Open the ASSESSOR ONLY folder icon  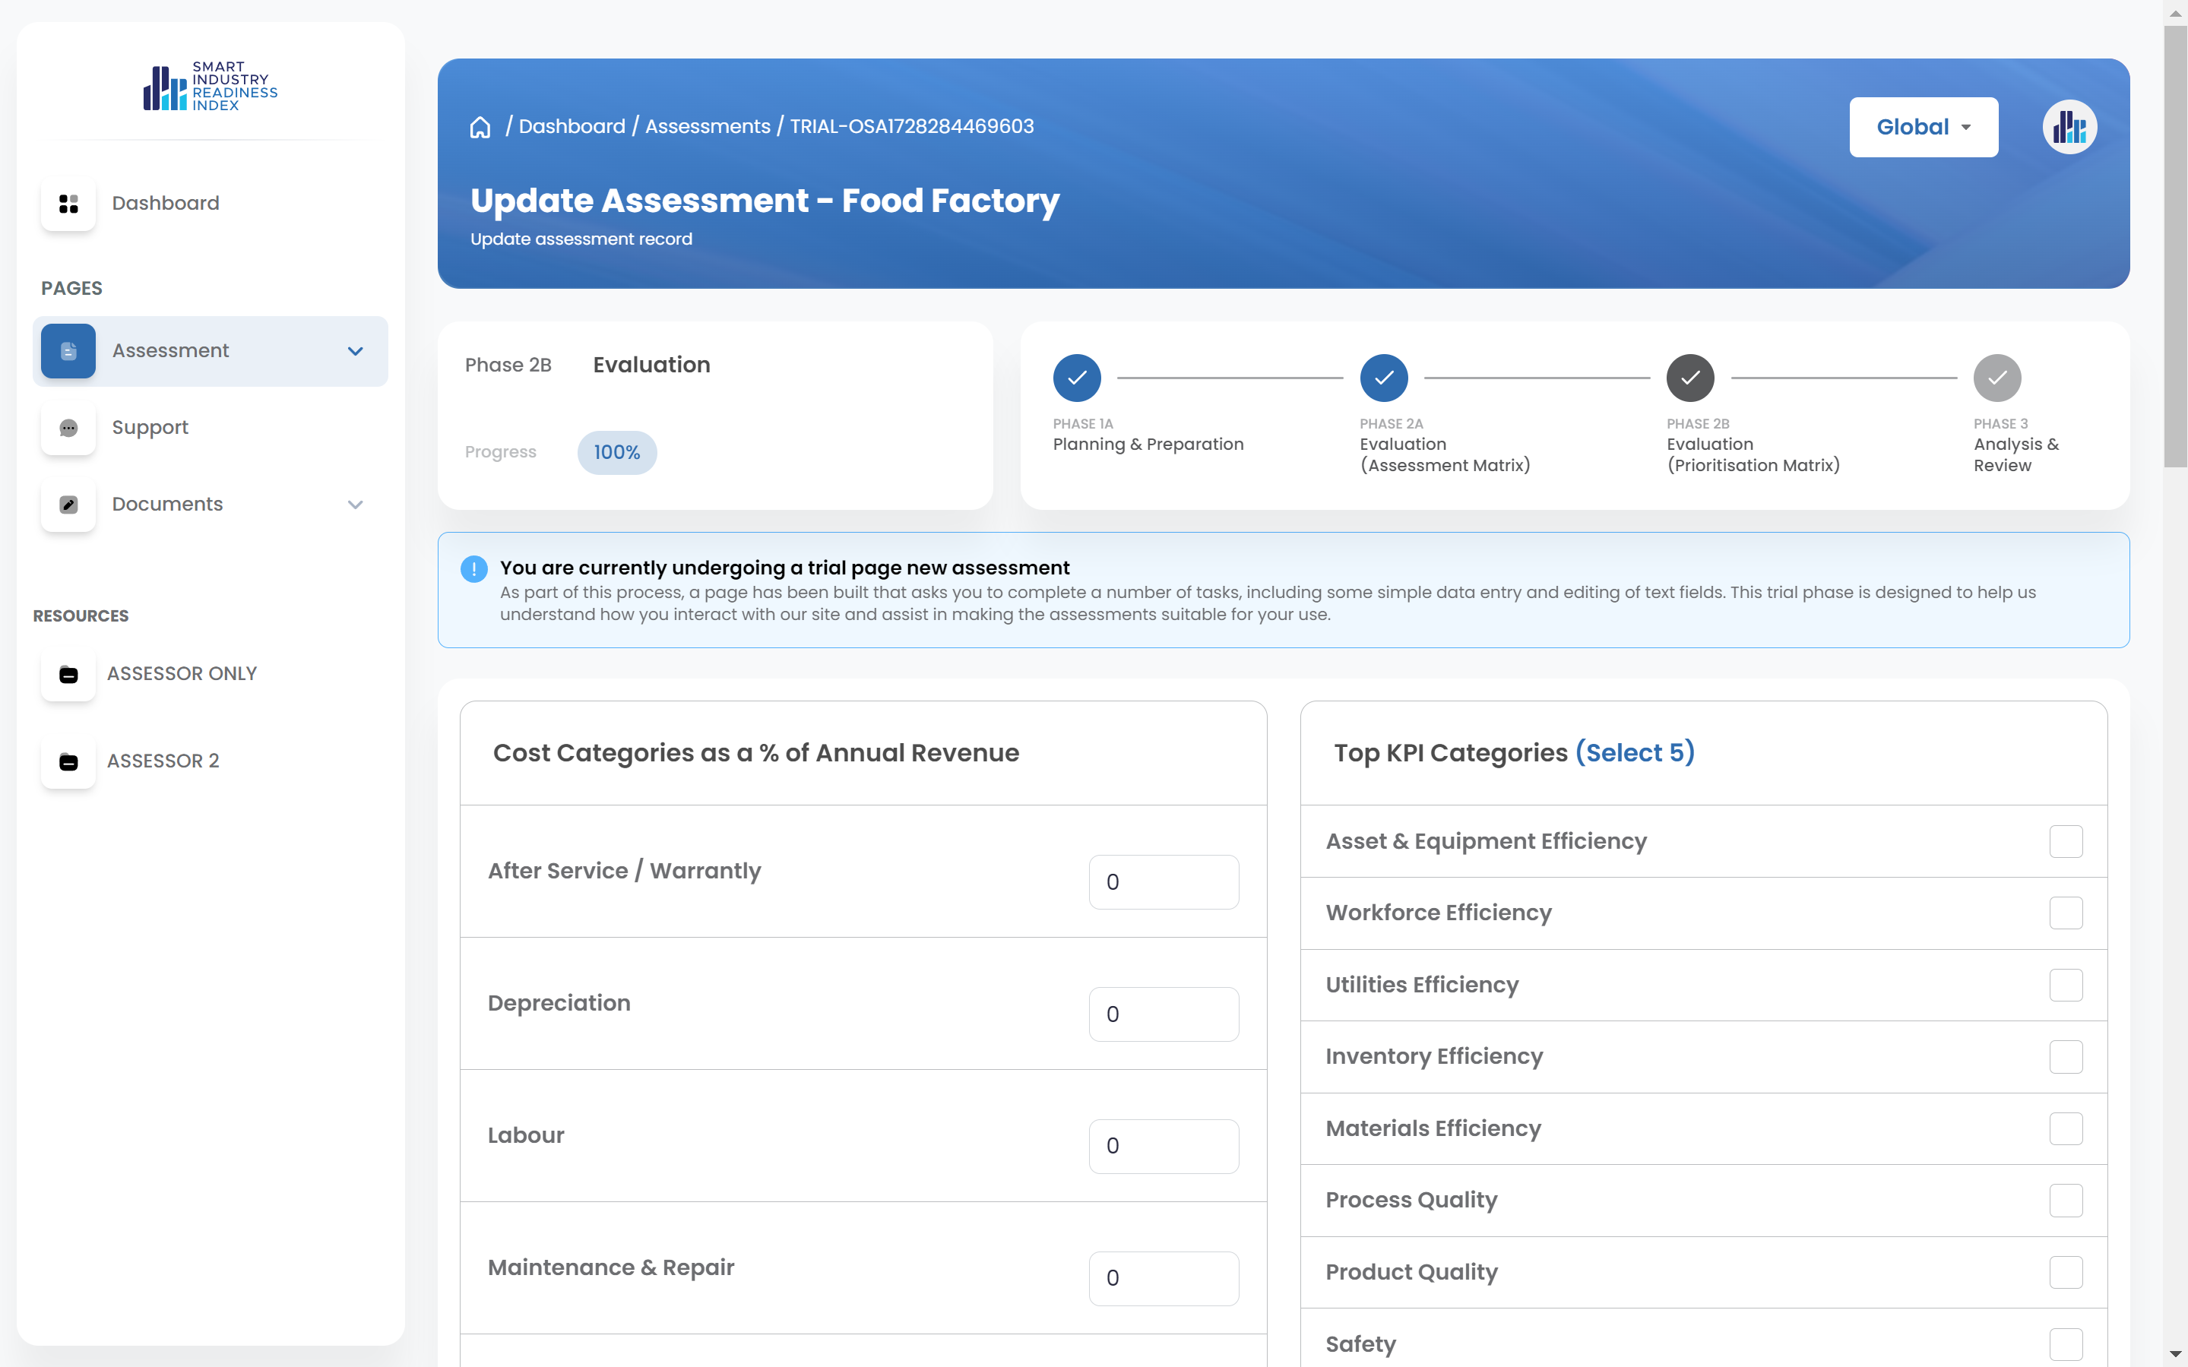(68, 675)
